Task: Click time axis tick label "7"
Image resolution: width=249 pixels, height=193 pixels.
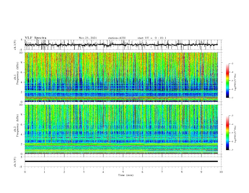Action: coord(162,172)
